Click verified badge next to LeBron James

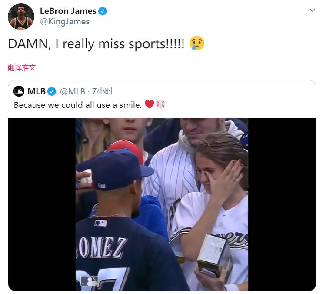pos(103,11)
